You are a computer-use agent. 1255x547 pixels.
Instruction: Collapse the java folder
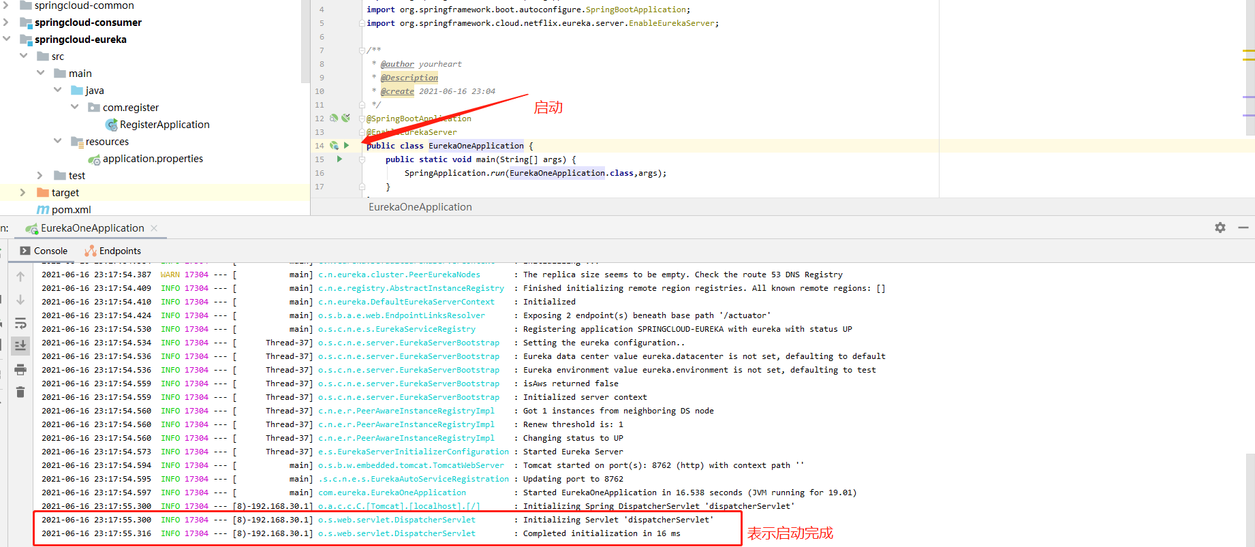[57, 90]
